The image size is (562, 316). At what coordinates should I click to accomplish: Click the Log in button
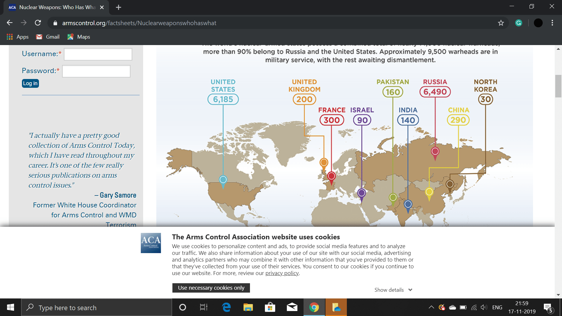[x=30, y=83]
